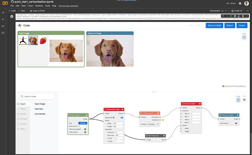Redo the Visual Blocks change
Viewport: 252px width, 155px height.
click(198, 26)
